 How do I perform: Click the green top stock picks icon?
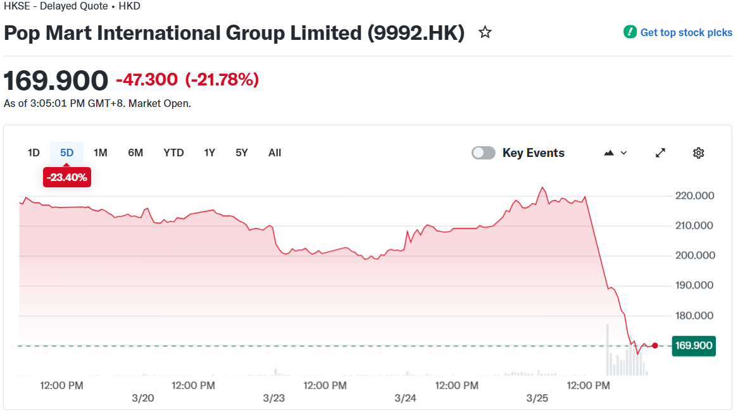(x=630, y=32)
